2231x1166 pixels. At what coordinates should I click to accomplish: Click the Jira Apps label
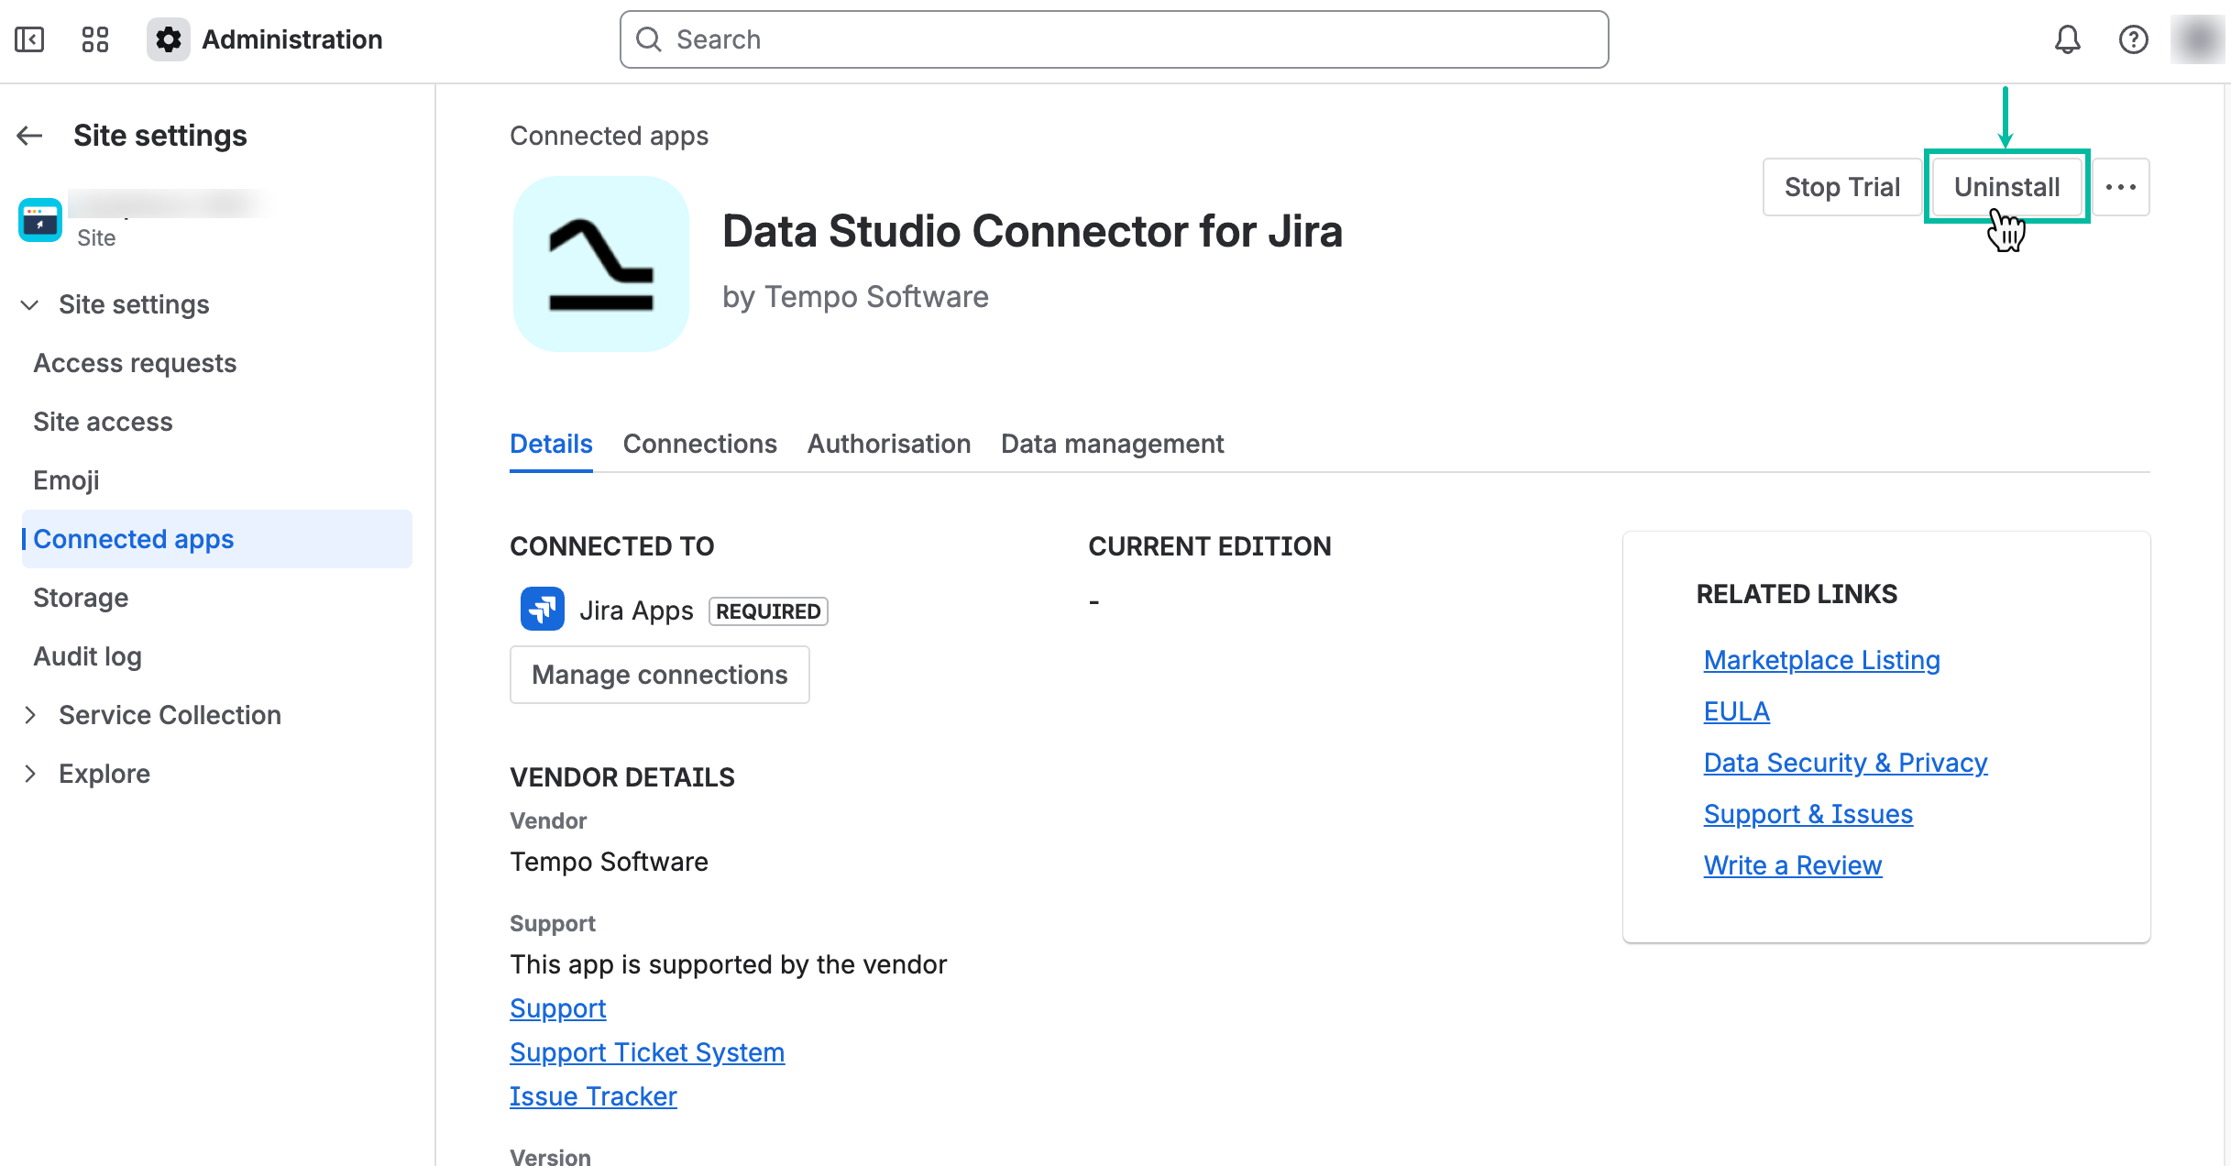636,610
